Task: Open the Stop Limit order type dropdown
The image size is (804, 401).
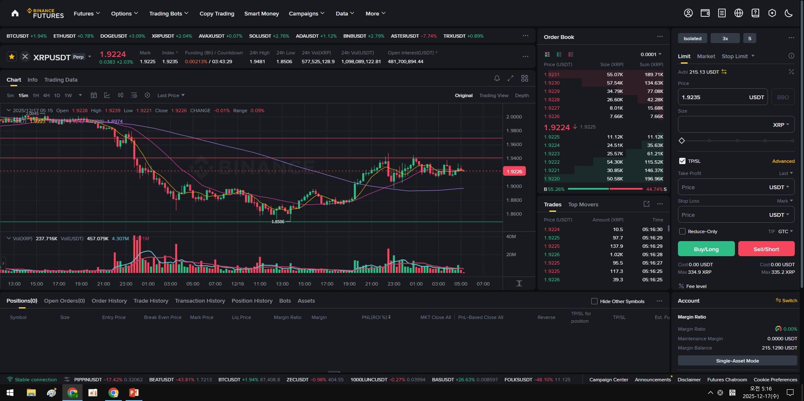Action: click(738, 56)
